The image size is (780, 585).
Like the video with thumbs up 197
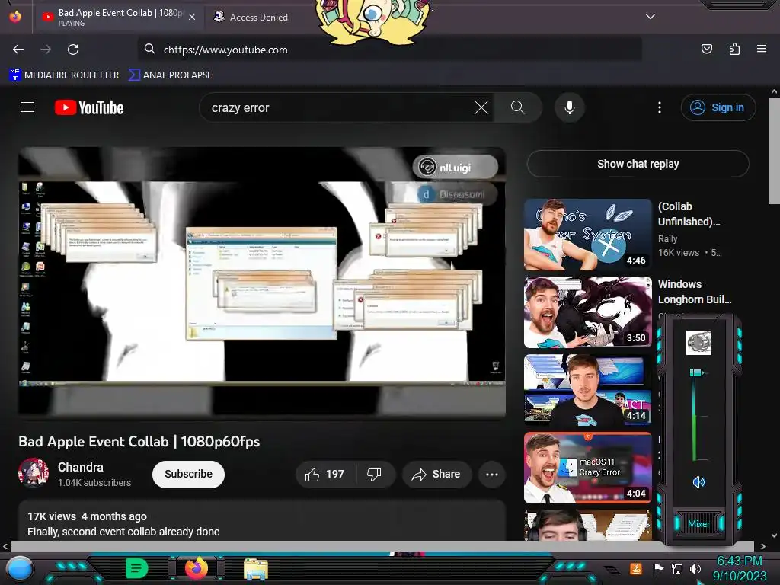pyautogui.click(x=325, y=474)
